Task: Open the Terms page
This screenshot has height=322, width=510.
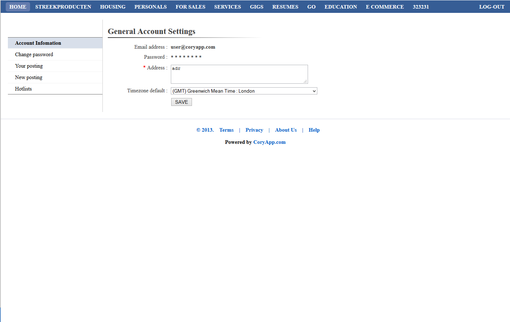Action: [x=226, y=130]
